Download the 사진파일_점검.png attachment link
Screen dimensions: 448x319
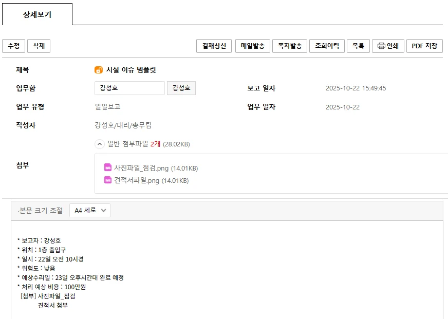click(x=142, y=168)
